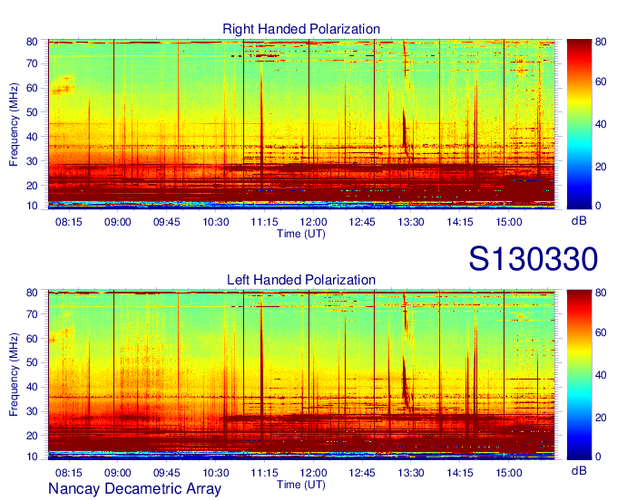Click the 60 value on Right Handed dB scale

(x=601, y=82)
